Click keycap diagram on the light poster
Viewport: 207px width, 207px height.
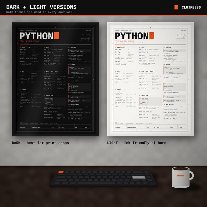pos(181,38)
